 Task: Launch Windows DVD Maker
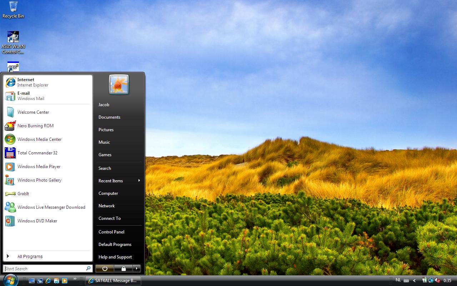(48, 221)
